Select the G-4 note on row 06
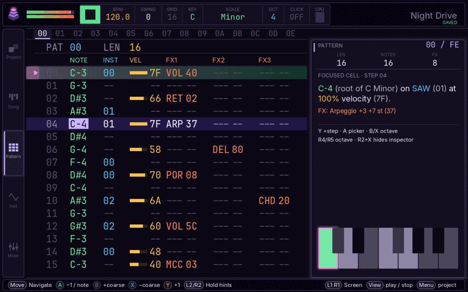This screenshot has width=468, height=292. click(x=79, y=150)
